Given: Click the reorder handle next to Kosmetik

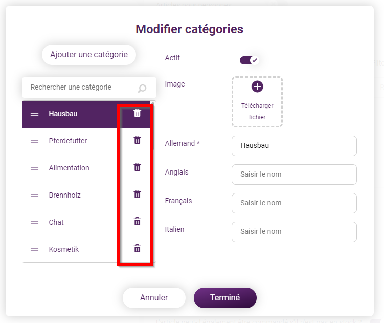Looking at the screenshot, I should pos(35,250).
